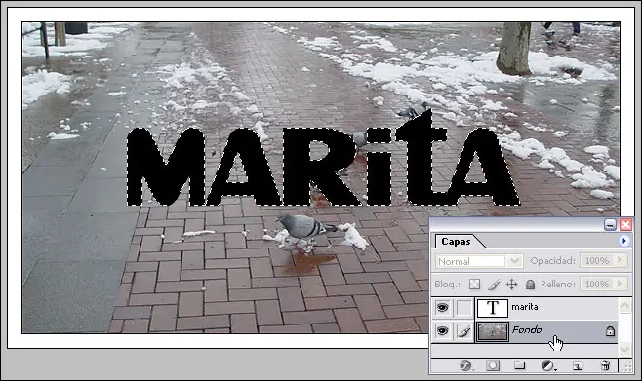
Task: Create a new adjustment layer half-circle icon
Action: coord(547,365)
